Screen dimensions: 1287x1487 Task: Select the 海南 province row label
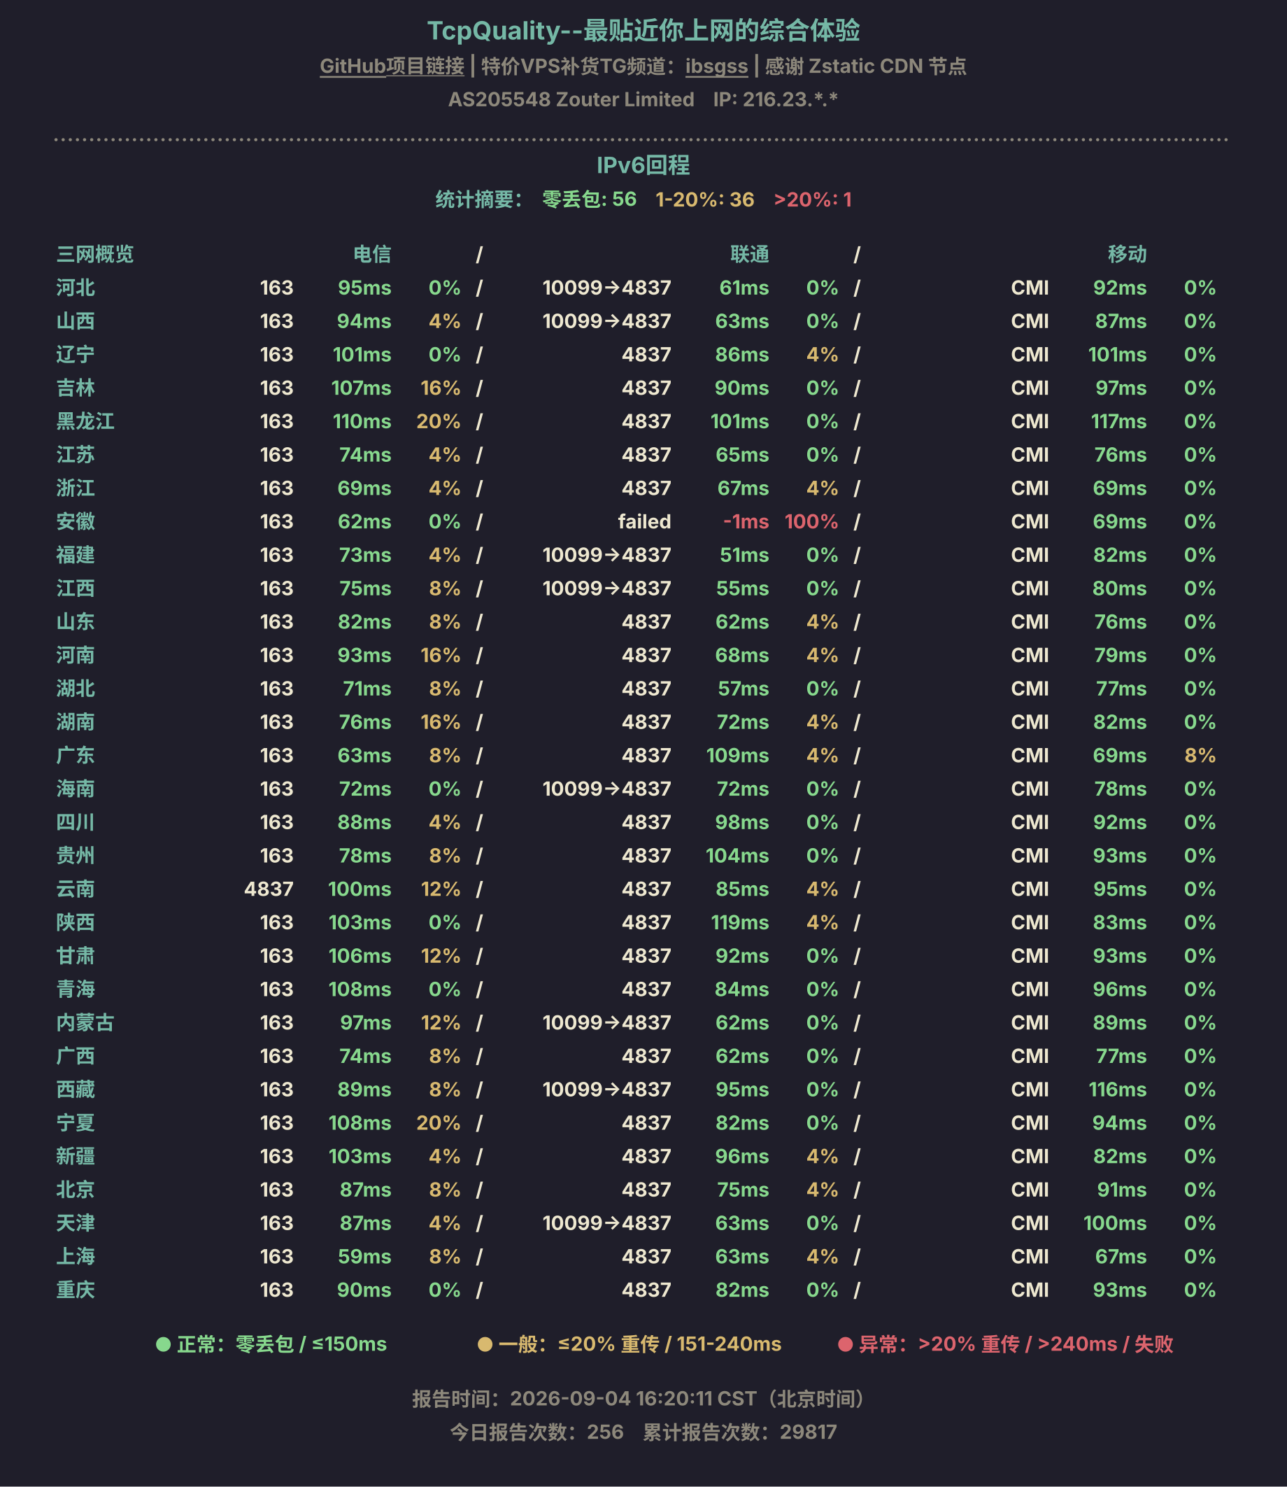pyautogui.click(x=76, y=789)
